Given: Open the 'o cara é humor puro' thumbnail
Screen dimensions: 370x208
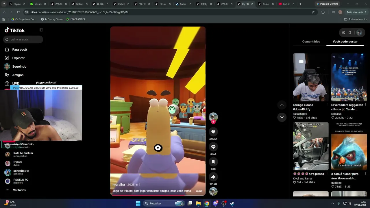Looking at the screenshot, I should [x=349, y=146].
